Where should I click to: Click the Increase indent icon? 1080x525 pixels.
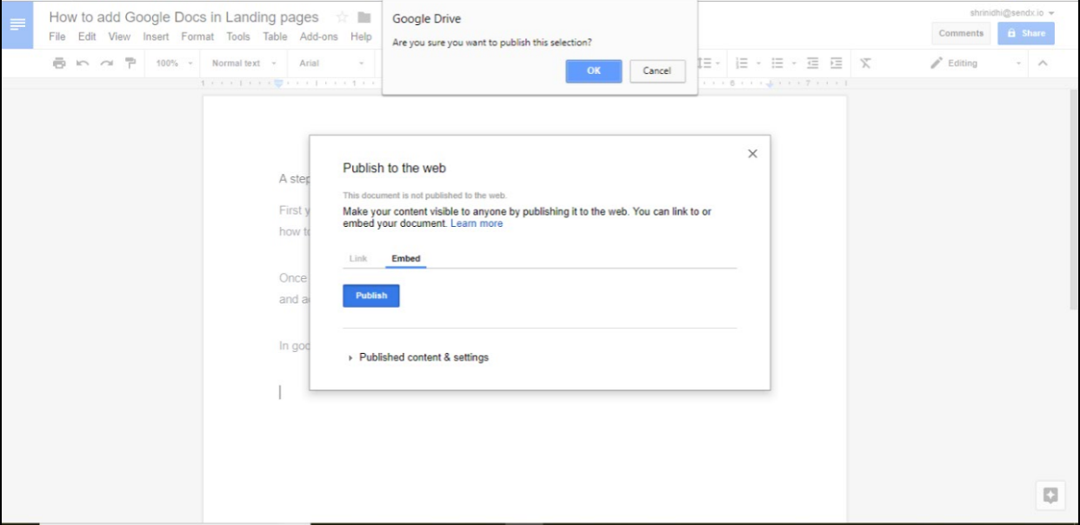pyautogui.click(x=836, y=63)
